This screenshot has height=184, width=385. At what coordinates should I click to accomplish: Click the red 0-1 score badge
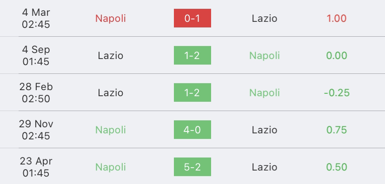pos(192,18)
